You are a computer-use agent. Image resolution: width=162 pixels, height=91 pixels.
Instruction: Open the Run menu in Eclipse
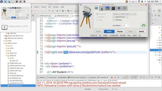50,7
